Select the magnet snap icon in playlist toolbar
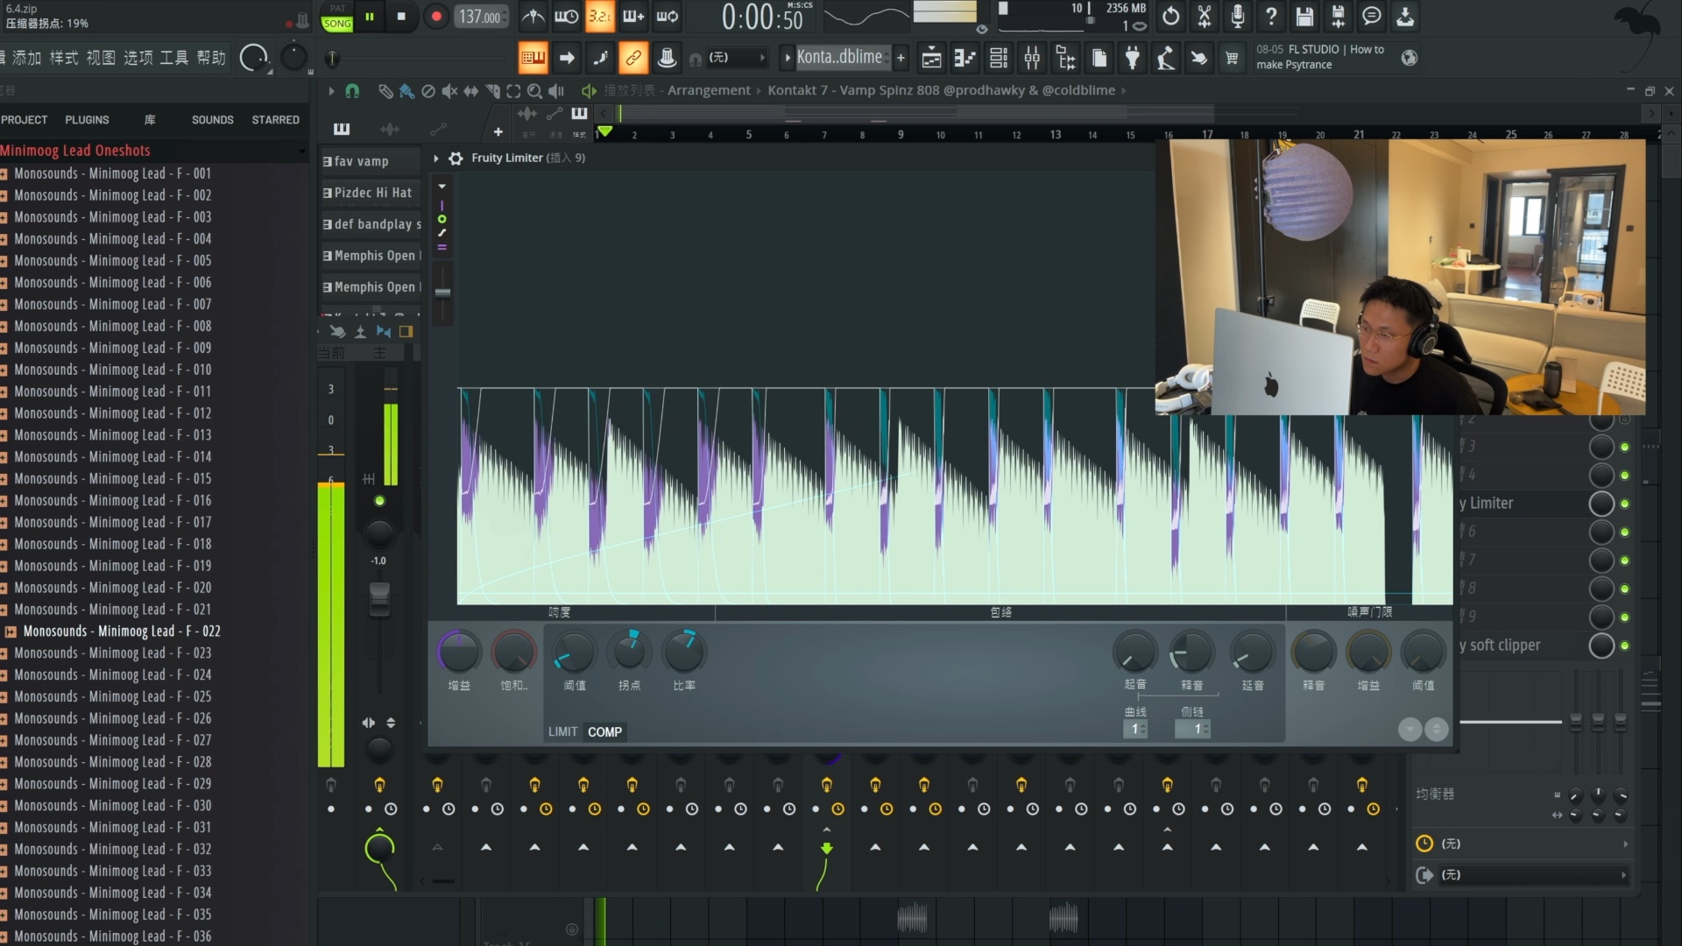This screenshot has width=1682, height=946. (352, 90)
